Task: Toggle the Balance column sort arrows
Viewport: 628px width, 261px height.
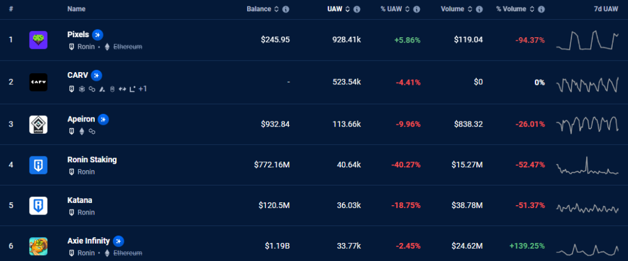Action: (x=276, y=9)
